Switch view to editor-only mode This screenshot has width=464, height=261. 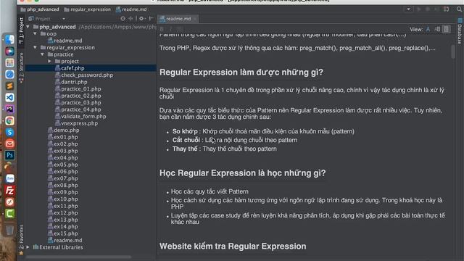[x=428, y=29]
